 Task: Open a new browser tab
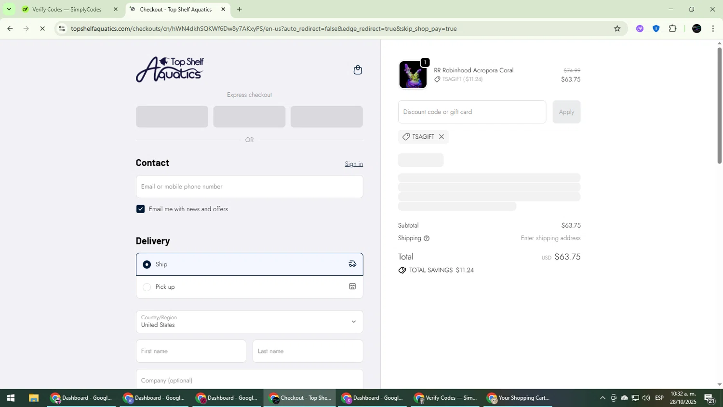[x=240, y=9]
